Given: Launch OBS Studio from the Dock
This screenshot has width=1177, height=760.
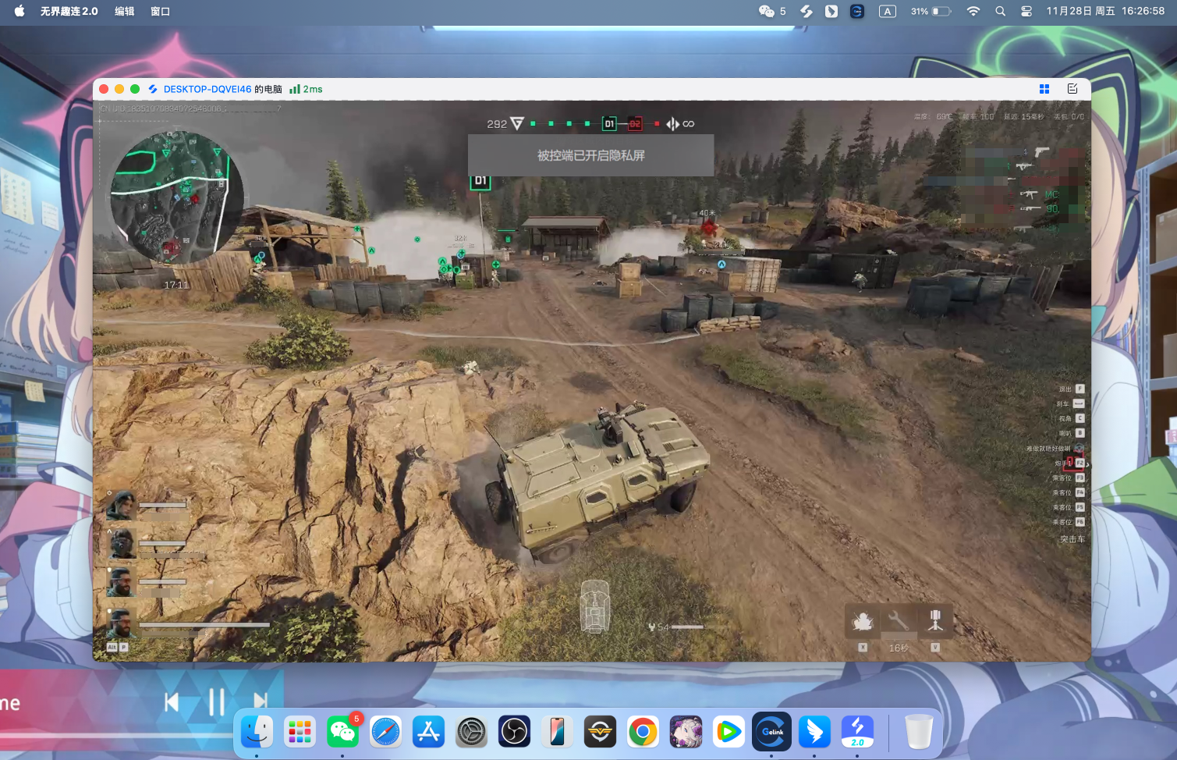Looking at the screenshot, I should coord(515,732).
